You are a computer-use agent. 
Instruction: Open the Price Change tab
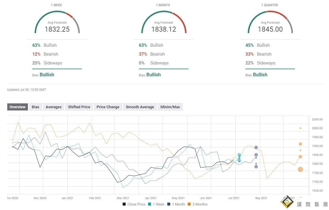pyautogui.click(x=108, y=107)
